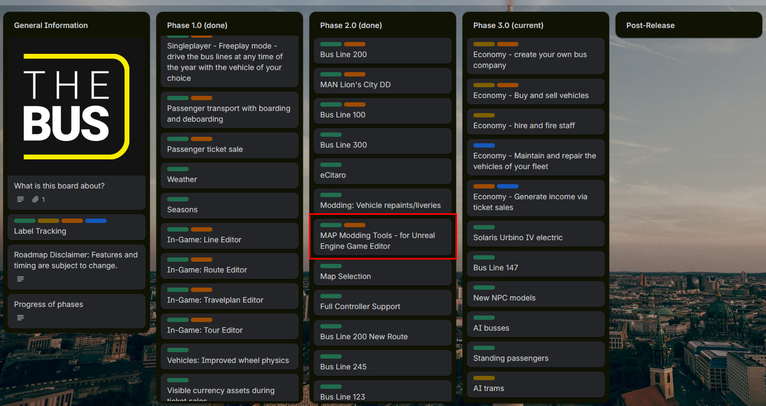Open the Weather card
This screenshot has height=406, width=766.
(230, 176)
